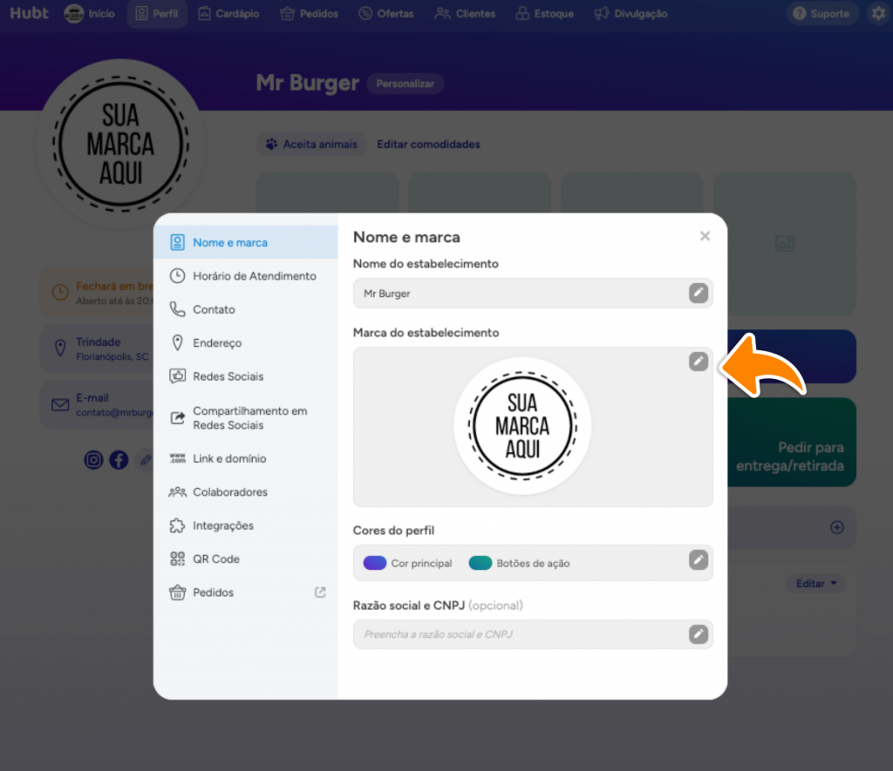Click the pencil icon for Nome do estabelecimento

699,293
